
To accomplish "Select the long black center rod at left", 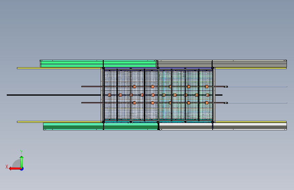I will tap(54, 95).
